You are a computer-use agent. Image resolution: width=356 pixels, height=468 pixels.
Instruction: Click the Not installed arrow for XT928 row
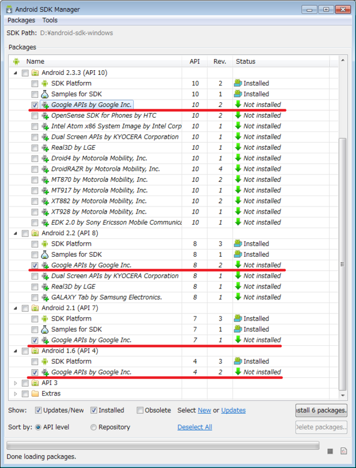pyautogui.click(x=238, y=211)
